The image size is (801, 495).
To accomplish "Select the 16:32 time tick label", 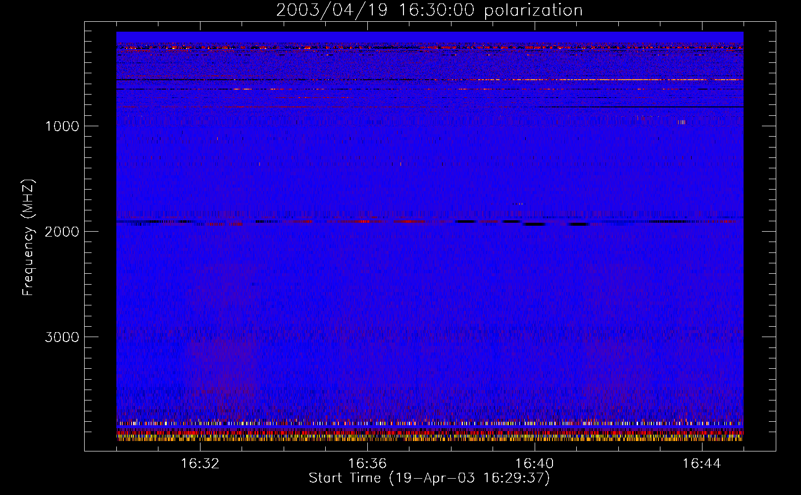I will click(200, 464).
